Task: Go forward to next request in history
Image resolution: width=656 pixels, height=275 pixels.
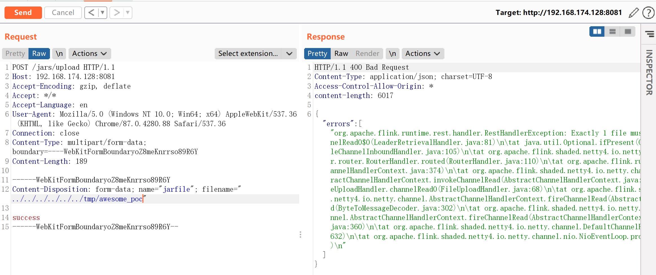Action: pyautogui.click(x=117, y=13)
